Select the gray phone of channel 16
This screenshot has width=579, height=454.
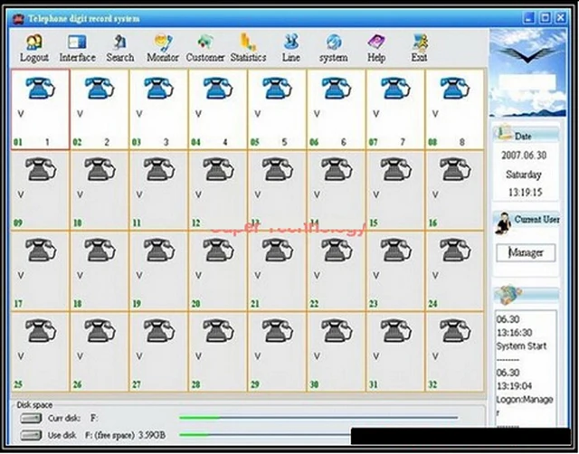click(x=455, y=169)
